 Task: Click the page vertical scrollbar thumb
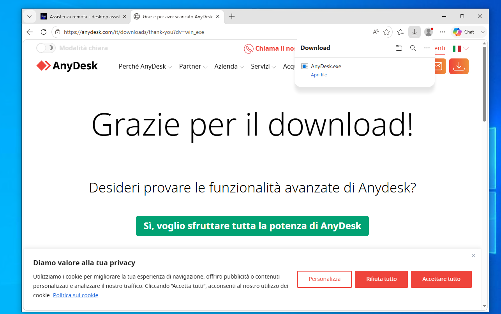tap(484, 84)
